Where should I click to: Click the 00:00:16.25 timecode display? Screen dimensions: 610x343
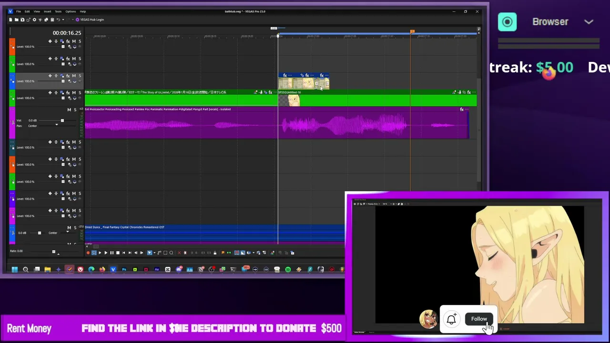click(x=67, y=33)
